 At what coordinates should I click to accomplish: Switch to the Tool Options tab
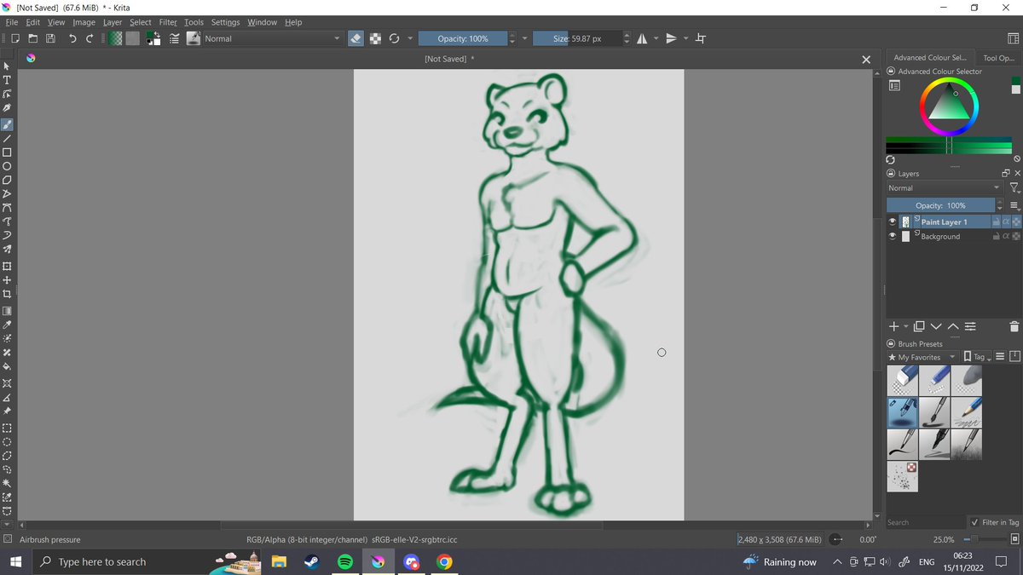pyautogui.click(x=999, y=58)
